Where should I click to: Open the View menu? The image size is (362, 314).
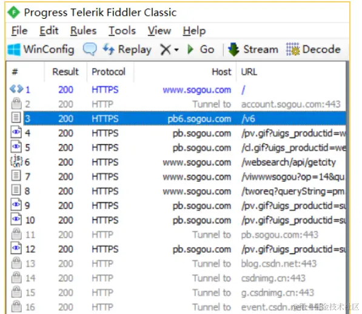(x=159, y=31)
